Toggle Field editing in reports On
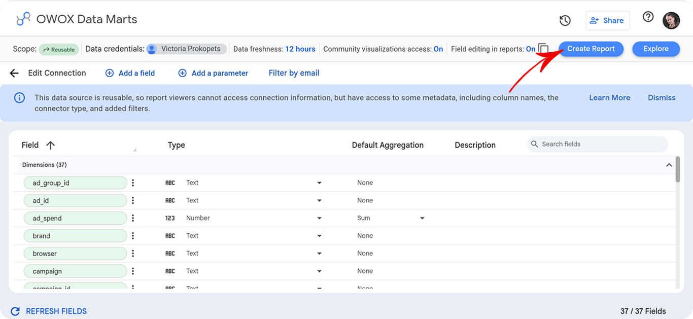Image resolution: width=693 pixels, height=319 pixels. click(531, 49)
